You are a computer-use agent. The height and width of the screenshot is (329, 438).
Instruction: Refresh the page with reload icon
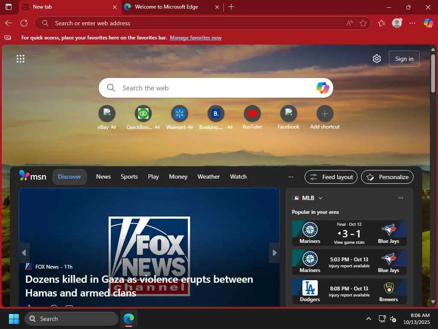[x=24, y=23]
